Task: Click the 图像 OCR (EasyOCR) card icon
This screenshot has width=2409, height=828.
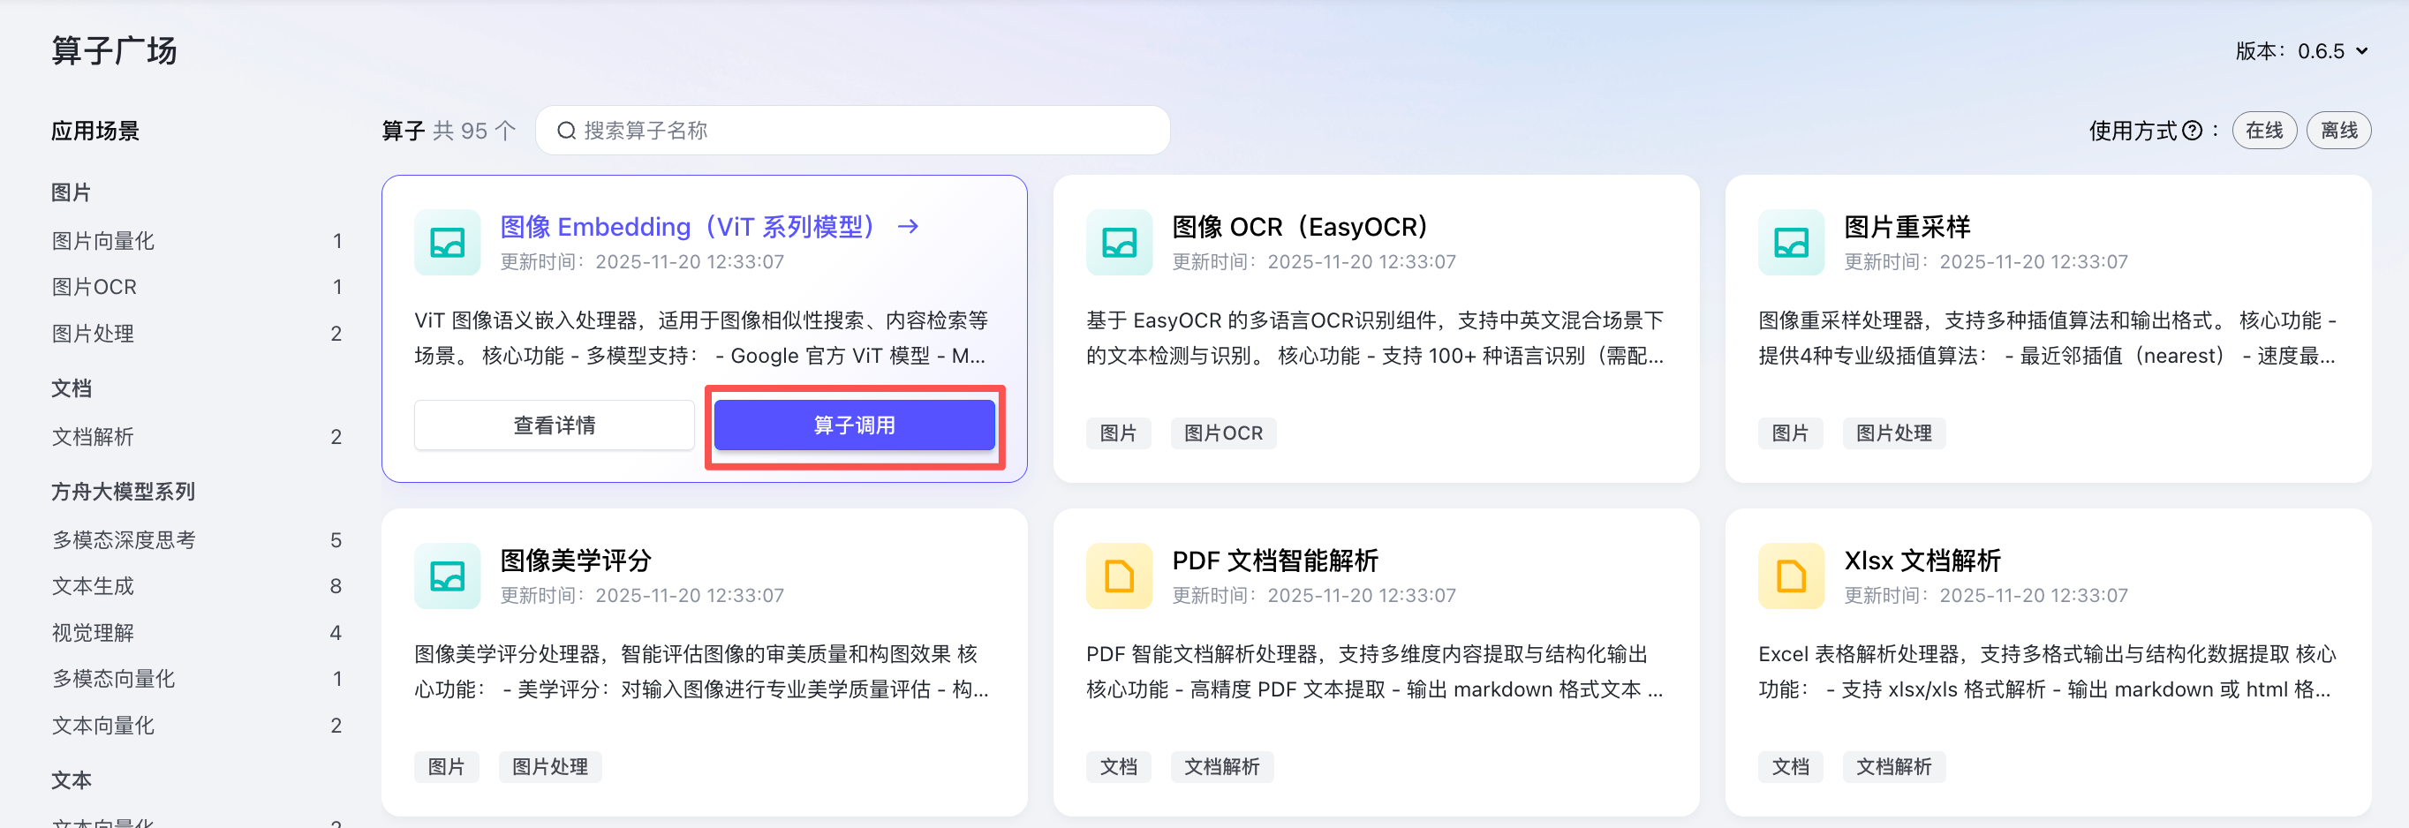Action: tap(1119, 243)
